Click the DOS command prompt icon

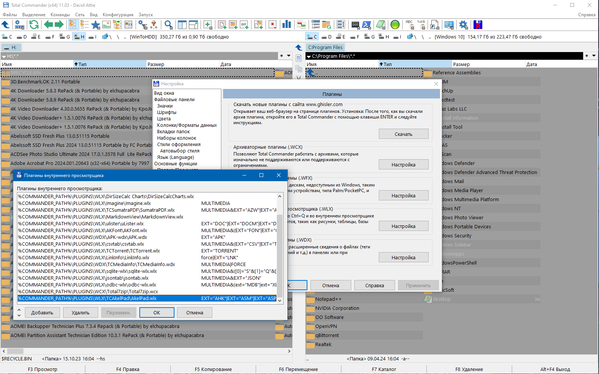[355, 25]
